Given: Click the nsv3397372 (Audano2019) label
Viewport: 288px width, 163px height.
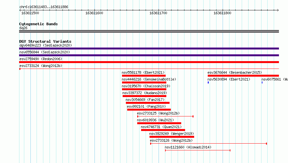Looking at the screenshot, I should 145,93.
